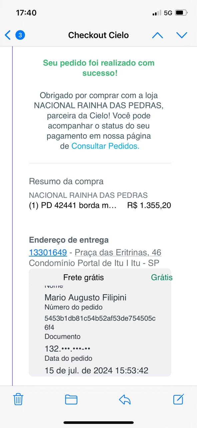The height and width of the screenshot is (428, 197).
Task: Select the Checkout Cielo title
Action: click(98, 35)
